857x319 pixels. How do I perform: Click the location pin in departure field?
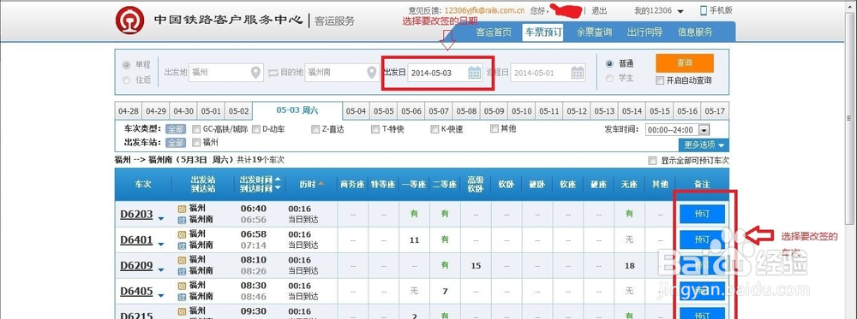coord(255,73)
